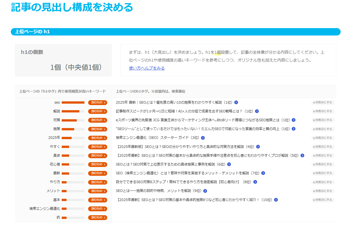Click arrow icon beside rank 9 h1 title
The height and width of the screenshot is (230, 352).
click(205, 191)
